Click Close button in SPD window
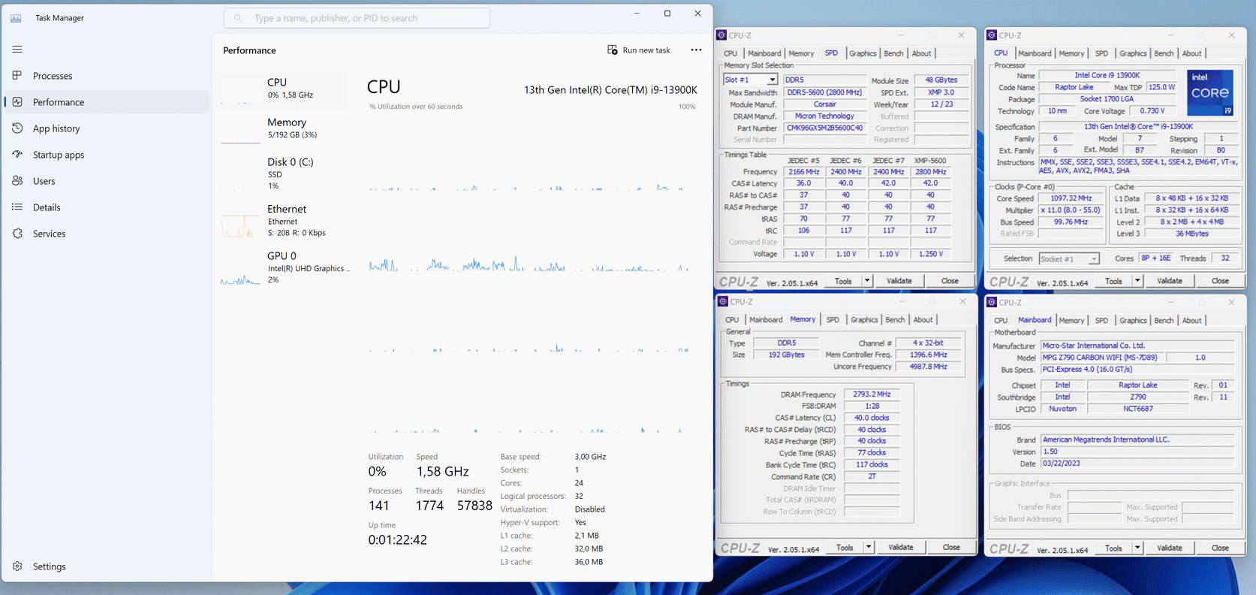The image size is (1256, 595). 950,281
